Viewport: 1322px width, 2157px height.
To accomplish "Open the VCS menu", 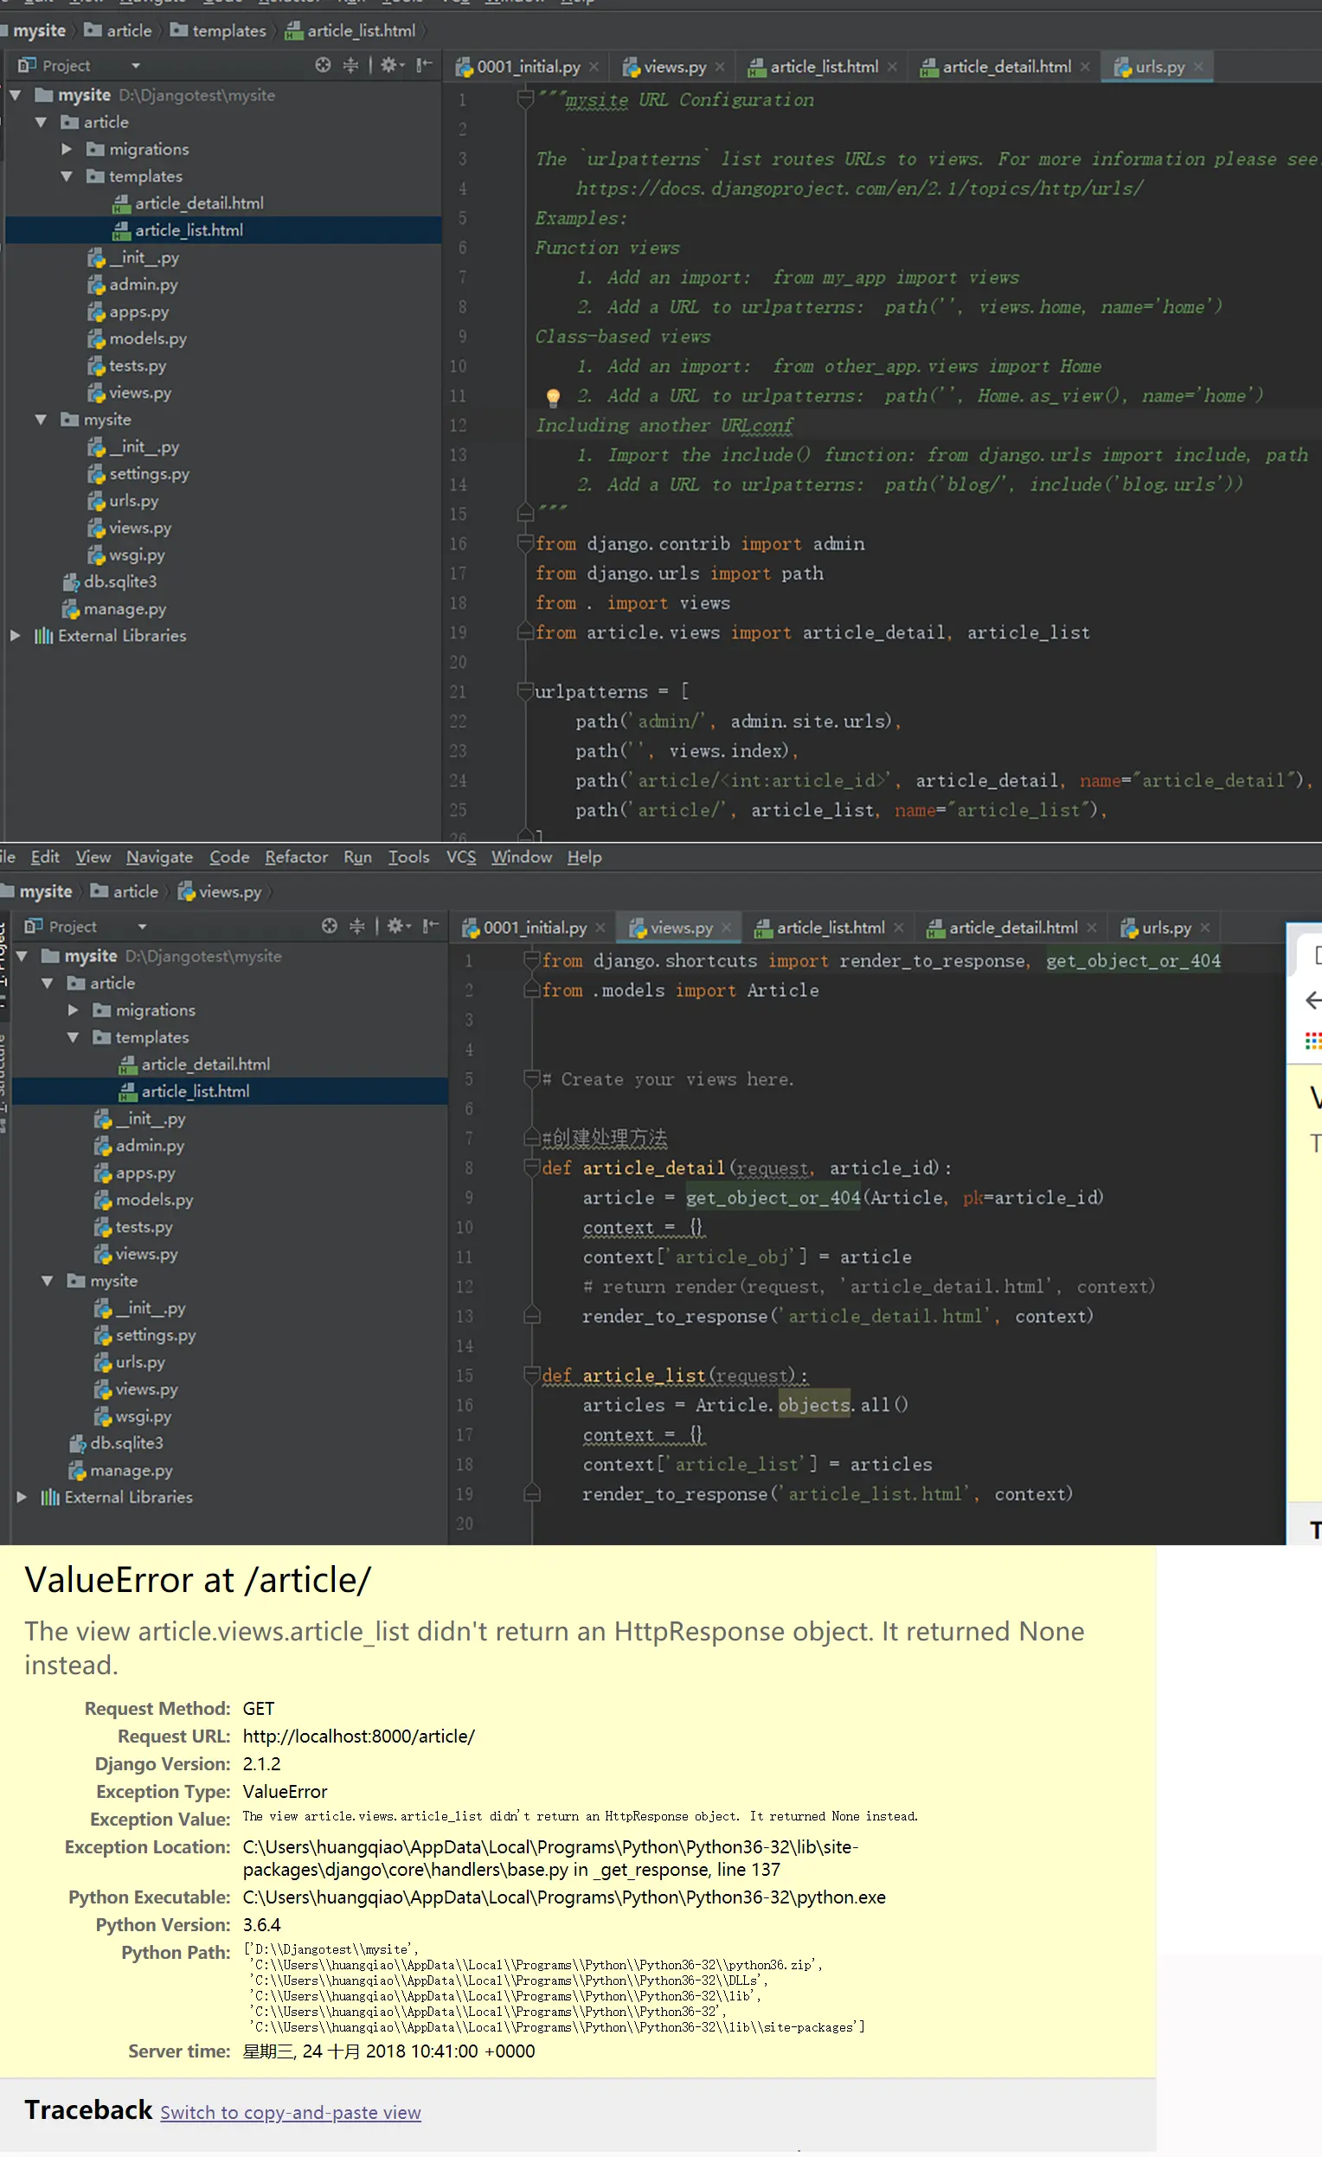I will (461, 857).
